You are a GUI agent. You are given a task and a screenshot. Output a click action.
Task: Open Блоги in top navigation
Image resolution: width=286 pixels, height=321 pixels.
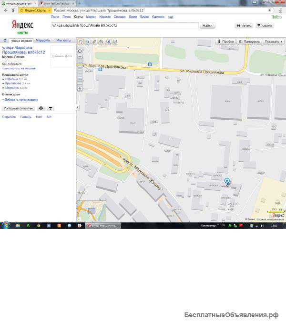pyautogui.click(x=133, y=17)
